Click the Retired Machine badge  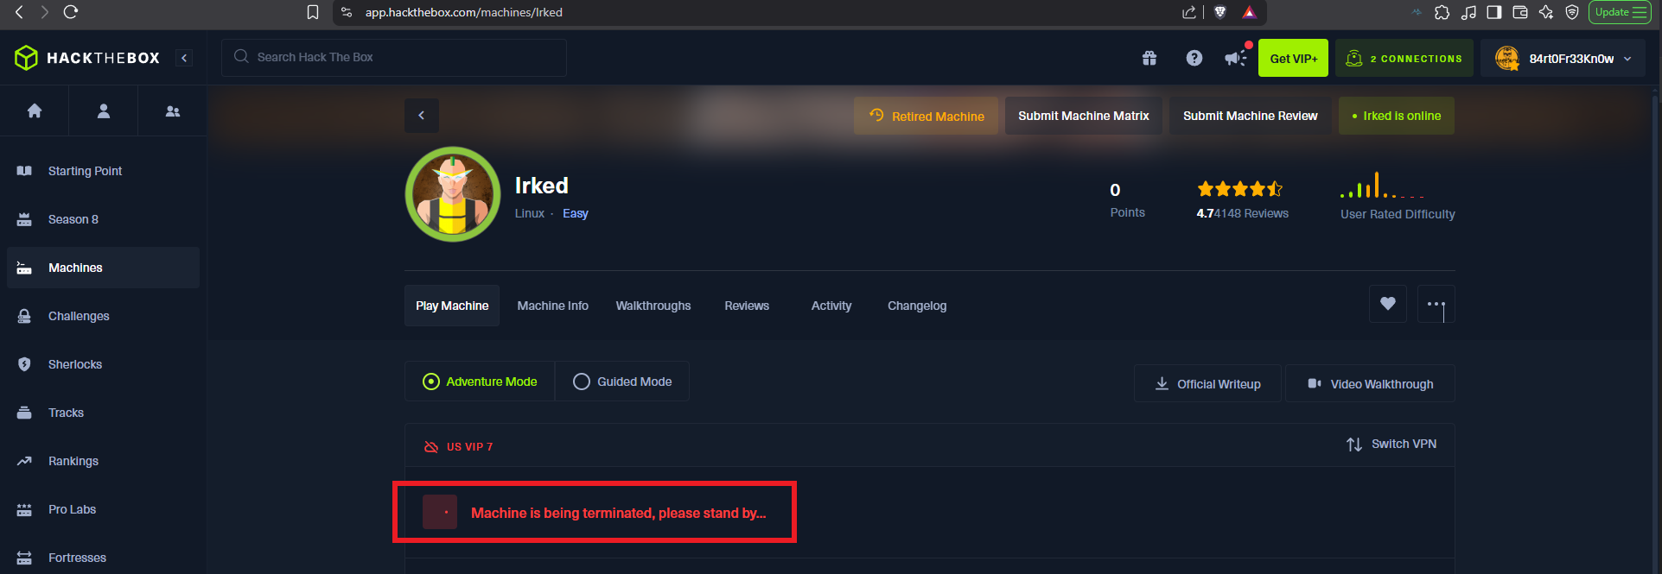(926, 116)
